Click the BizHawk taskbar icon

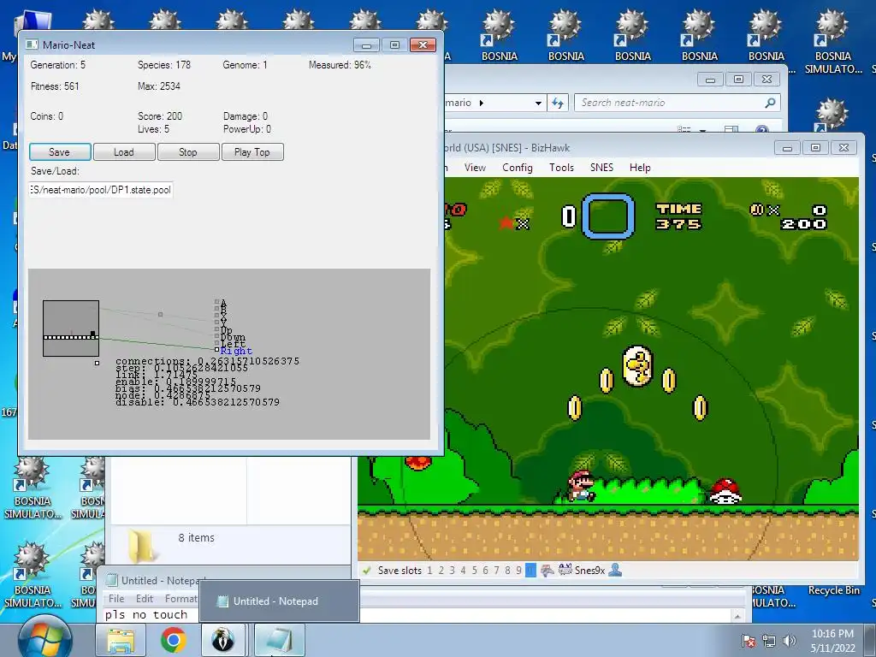pos(223,640)
